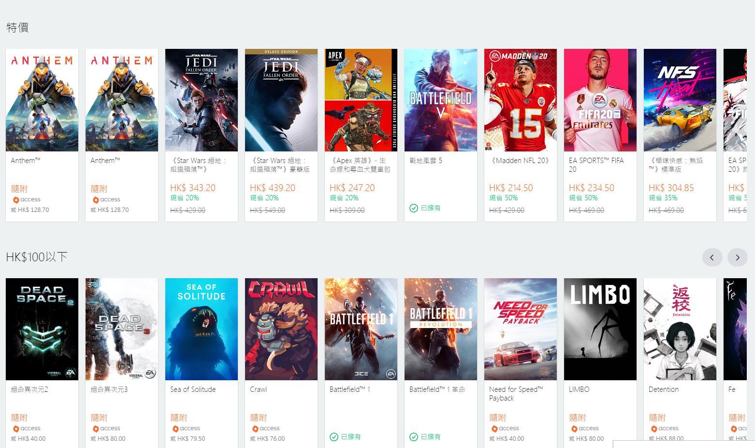The image size is (755, 448).
Task: Click the HK$ 343.20 price on Jedi Fallen Order
Action: pyautogui.click(x=193, y=188)
